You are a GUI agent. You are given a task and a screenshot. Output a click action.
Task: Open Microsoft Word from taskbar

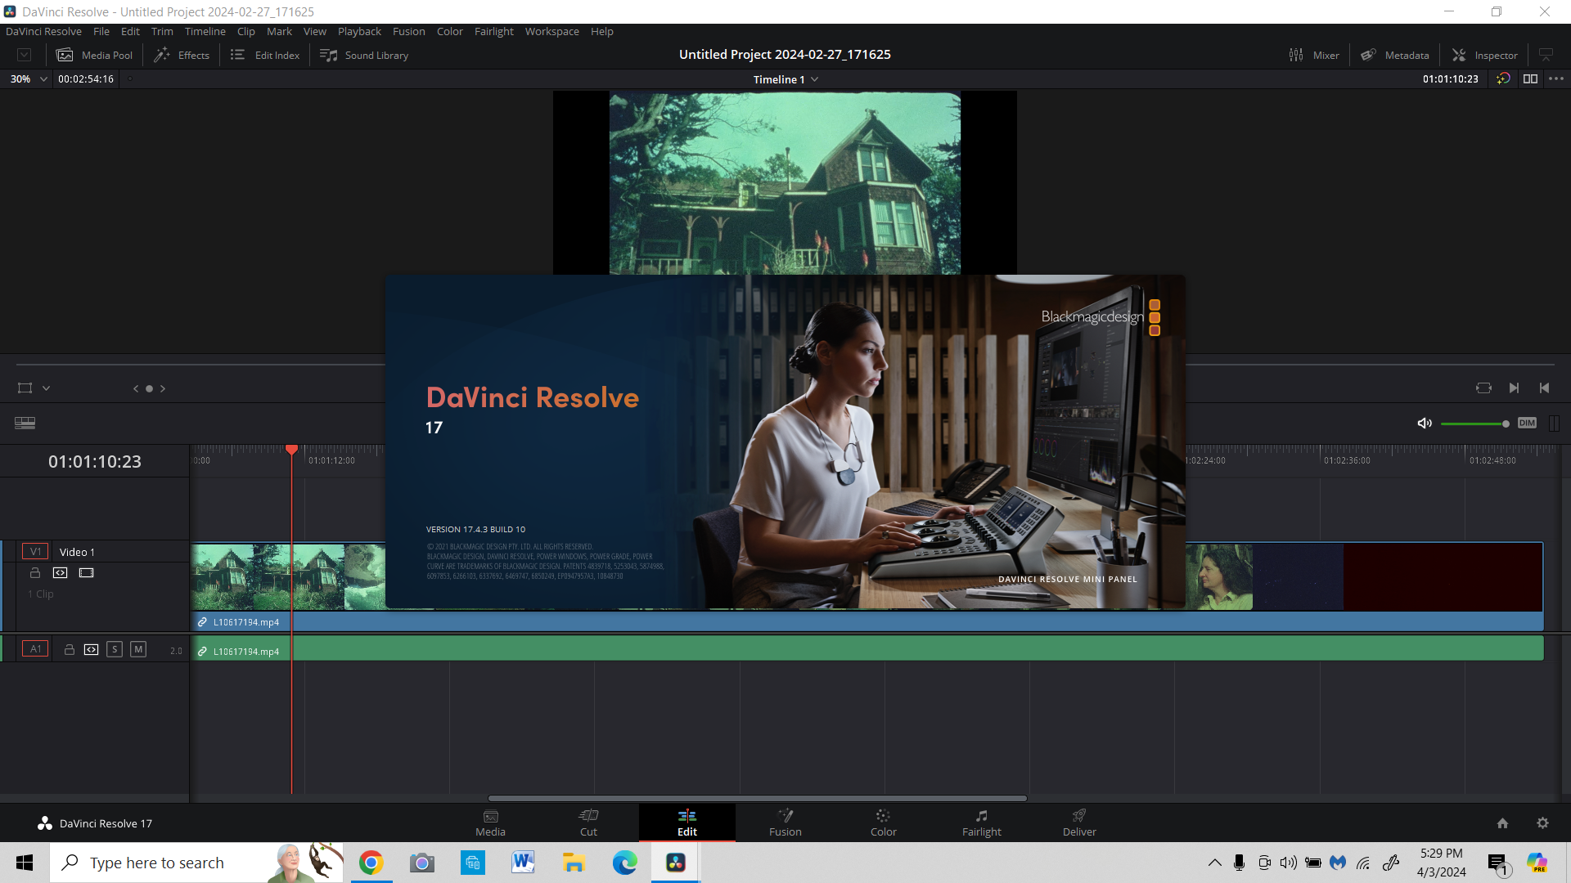[523, 863]
